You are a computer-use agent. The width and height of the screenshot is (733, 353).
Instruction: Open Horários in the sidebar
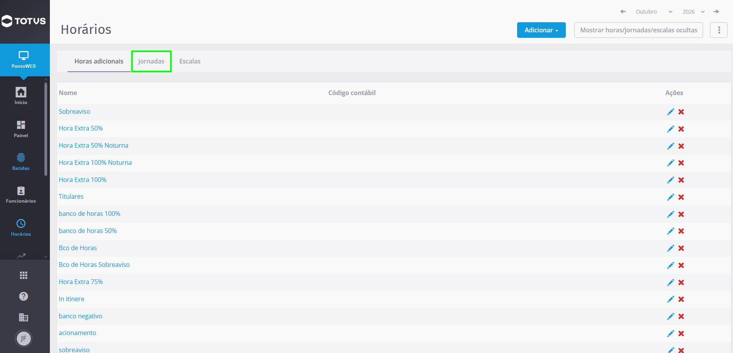point(21,228)
